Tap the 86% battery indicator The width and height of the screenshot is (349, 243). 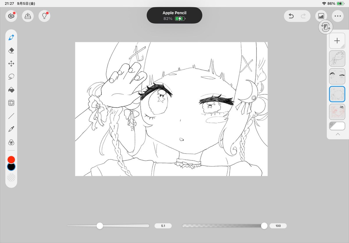pyautogui.click(x=336, y=3)
